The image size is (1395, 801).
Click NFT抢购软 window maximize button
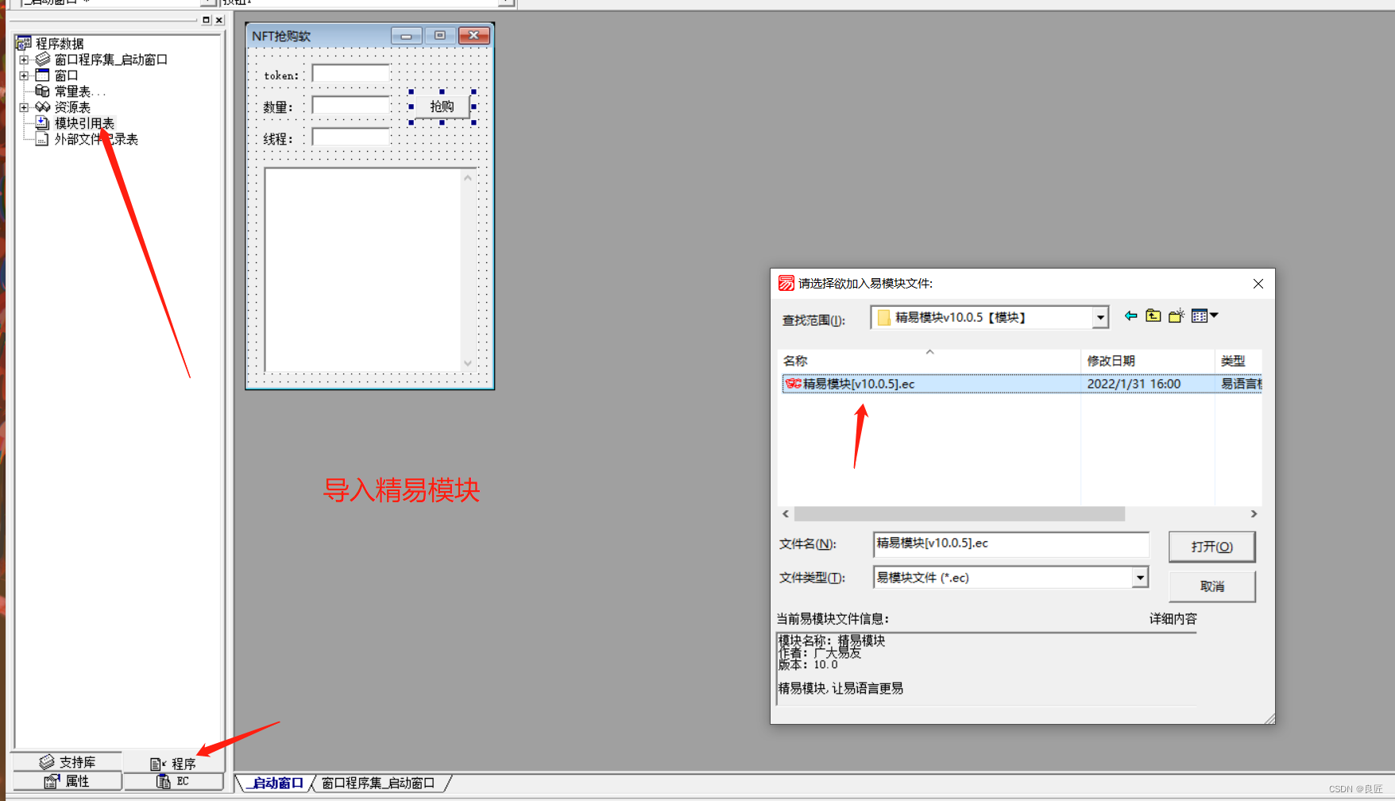point(439,36)
